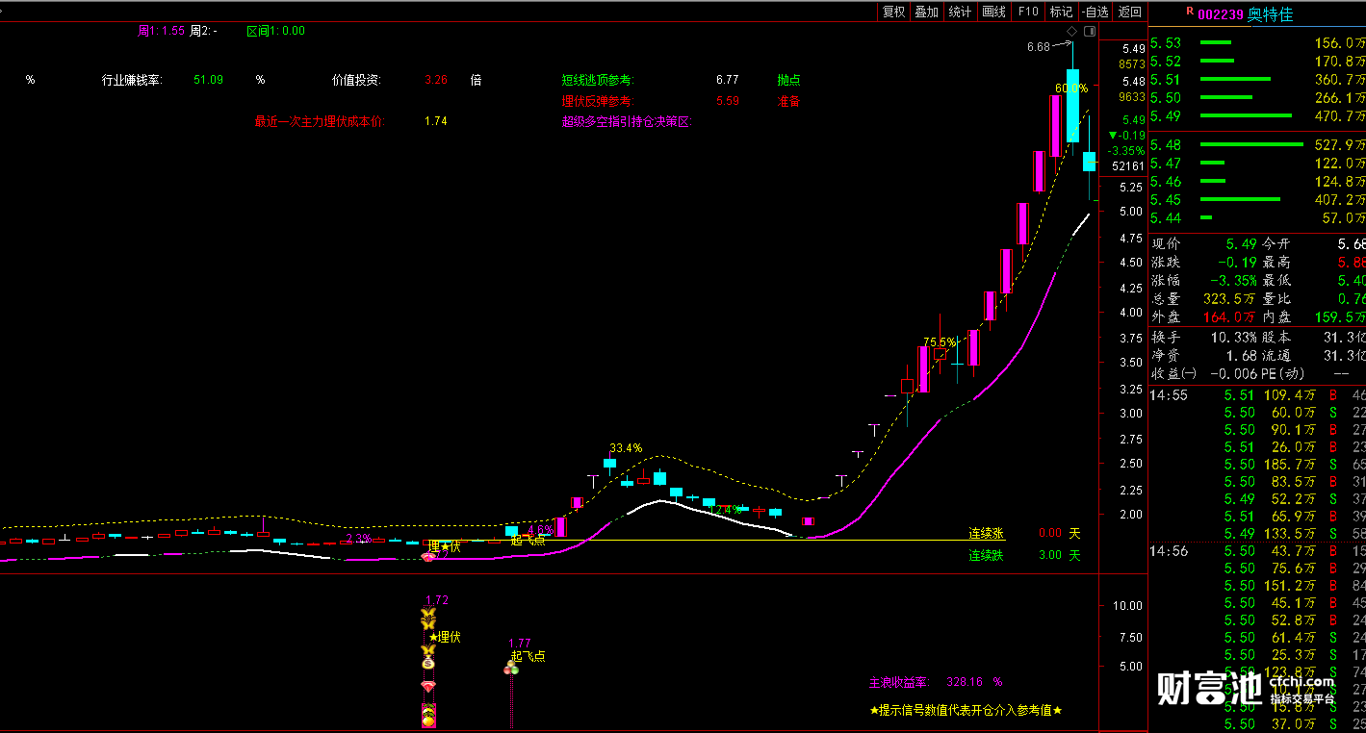This screenshot has width=1366, height=733.
Task: Click the 75.5% gain label on chart
Action: point(941,341)
